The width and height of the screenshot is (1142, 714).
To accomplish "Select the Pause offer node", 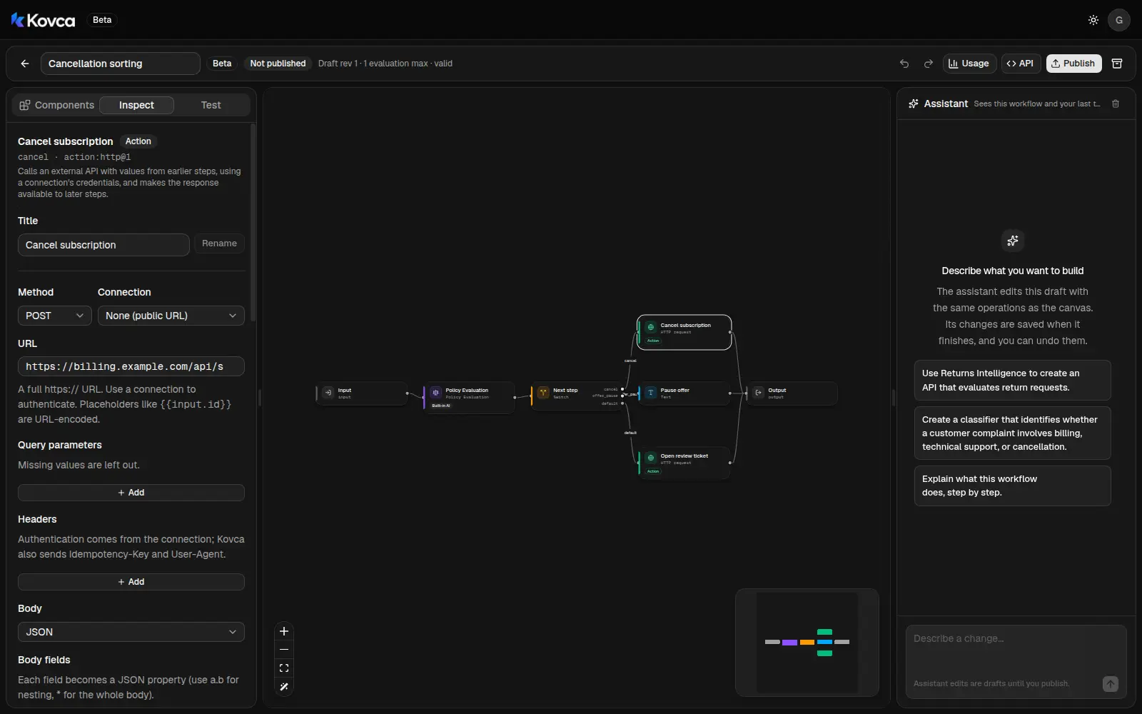I will click(x=684, y=393).
